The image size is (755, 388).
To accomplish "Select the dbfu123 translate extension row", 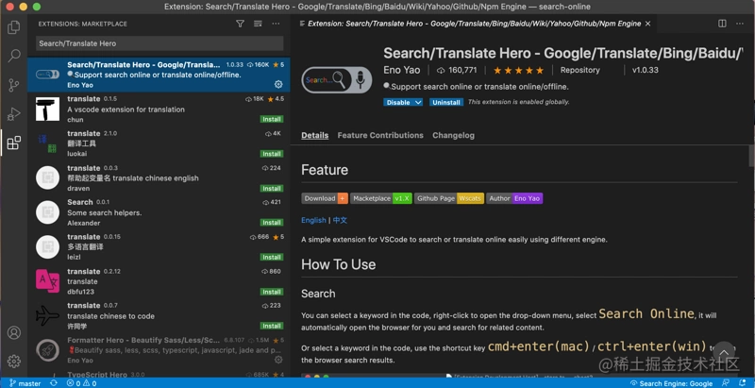I will (159, 281).
